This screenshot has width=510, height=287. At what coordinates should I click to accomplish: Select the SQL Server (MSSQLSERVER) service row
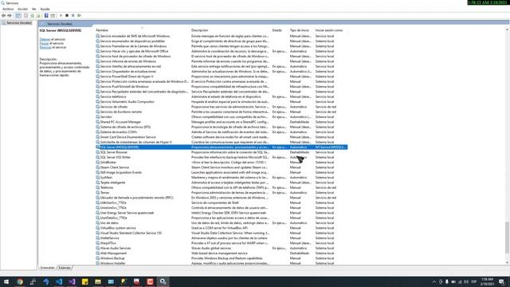coord(222,147)
